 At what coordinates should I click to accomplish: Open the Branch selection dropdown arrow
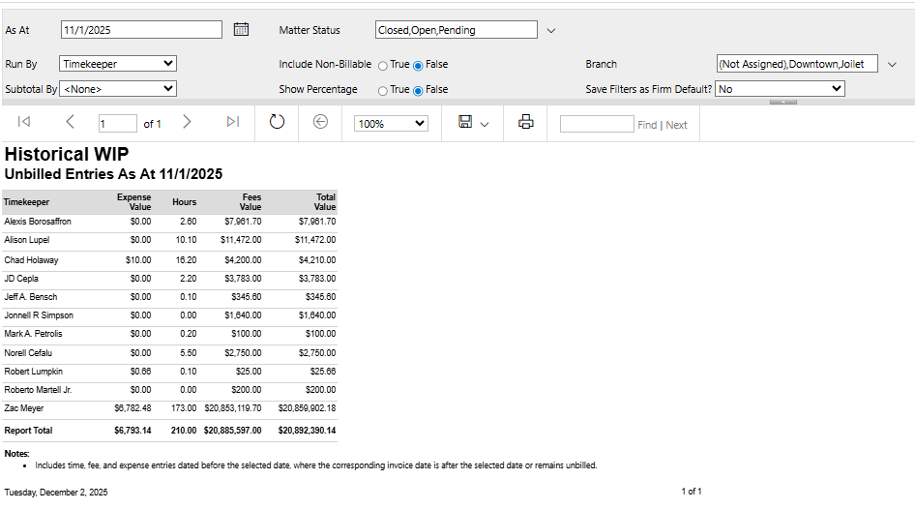[x=892, y=65]
